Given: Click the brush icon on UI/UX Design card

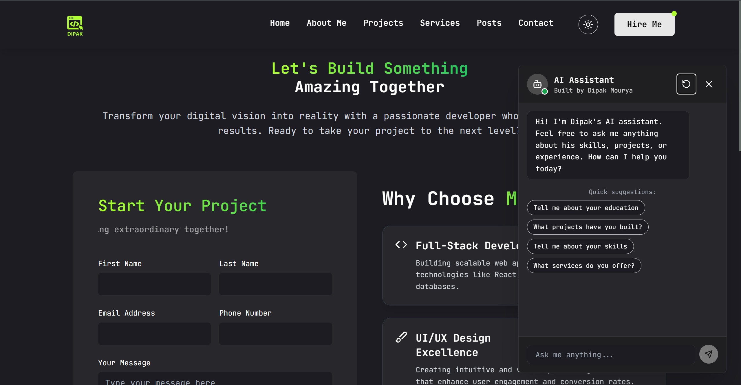Looking at the screenshot, I should pyautogui.click(x=401, y=337).
